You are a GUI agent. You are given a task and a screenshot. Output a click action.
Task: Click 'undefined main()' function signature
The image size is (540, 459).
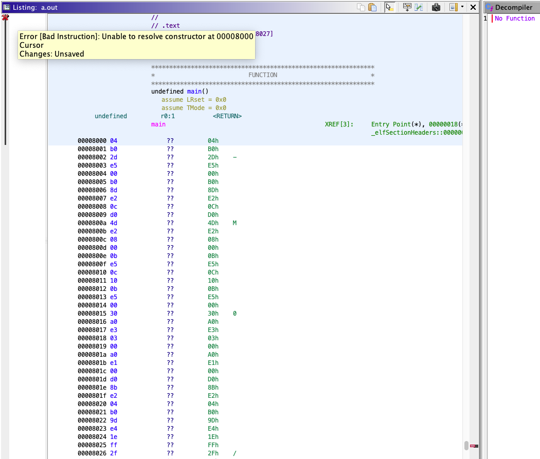(180, 91)
